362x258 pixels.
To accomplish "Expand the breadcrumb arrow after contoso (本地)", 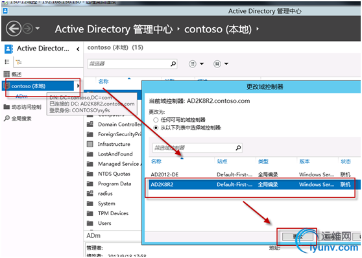I will tap(258, 29).
